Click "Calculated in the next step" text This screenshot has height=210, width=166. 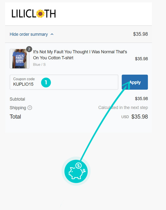(123, 108)
